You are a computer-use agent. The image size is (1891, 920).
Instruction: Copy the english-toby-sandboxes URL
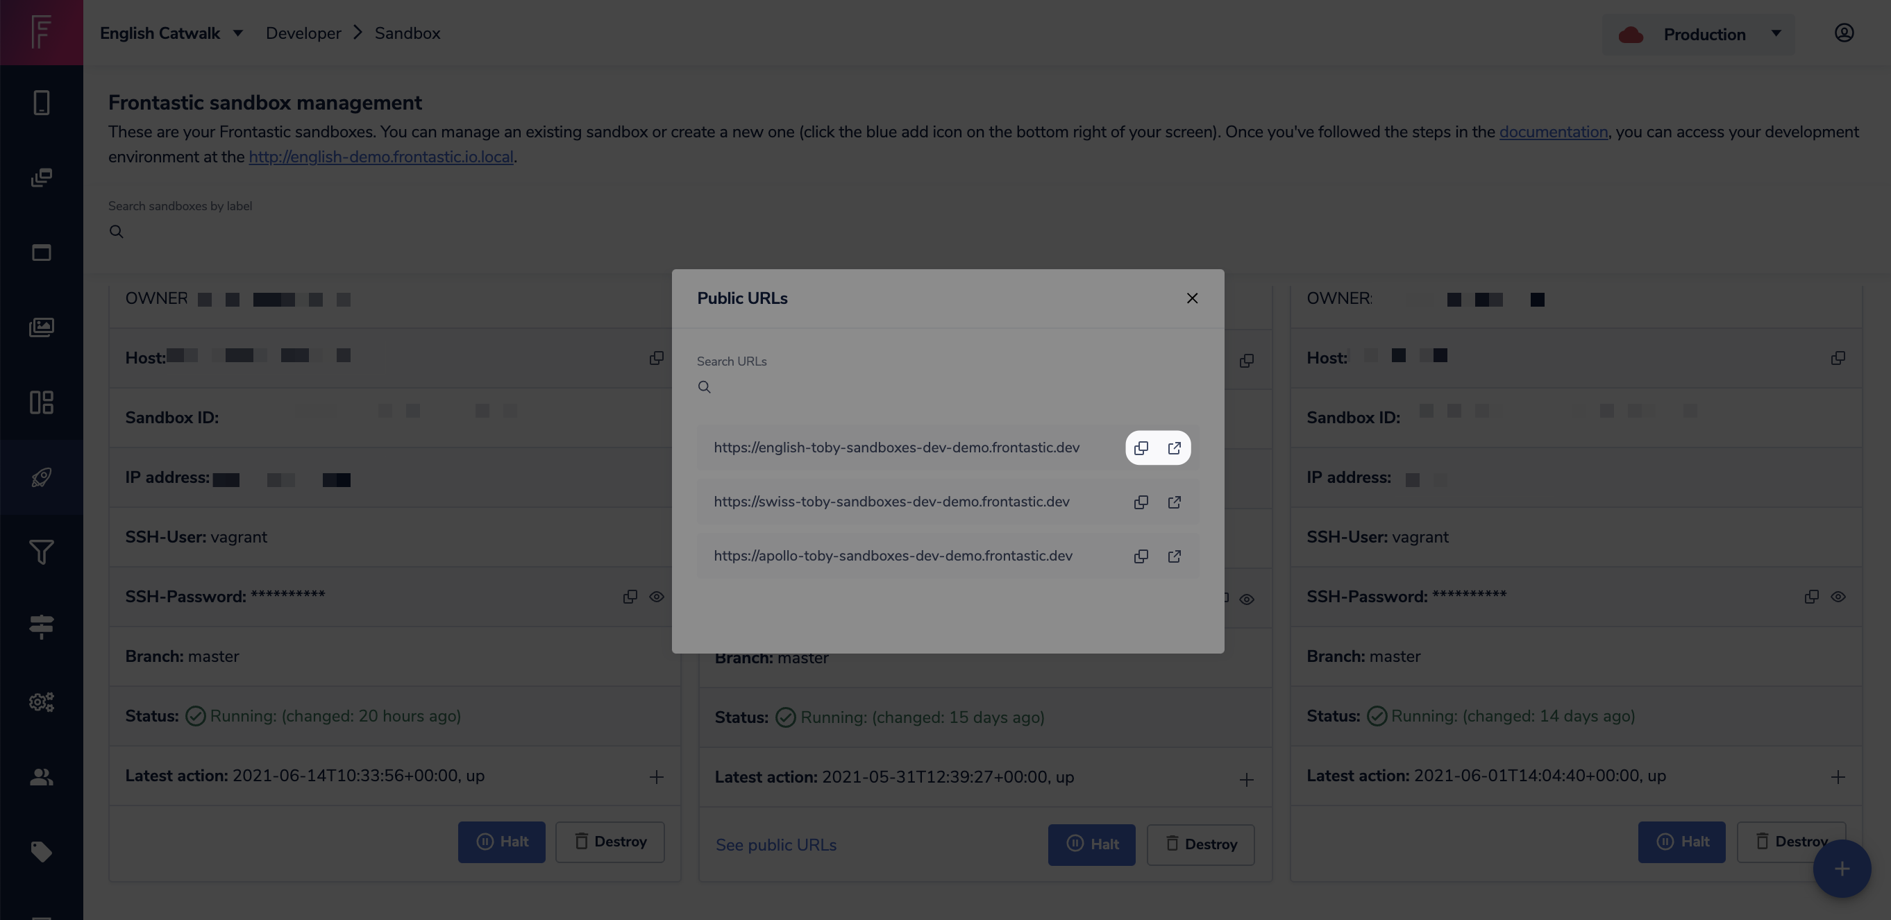pos(1141,448)
